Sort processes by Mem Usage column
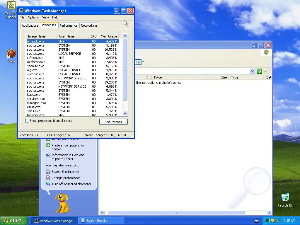Viewport: 300px width, 225px height. click(x=108, y=36)
